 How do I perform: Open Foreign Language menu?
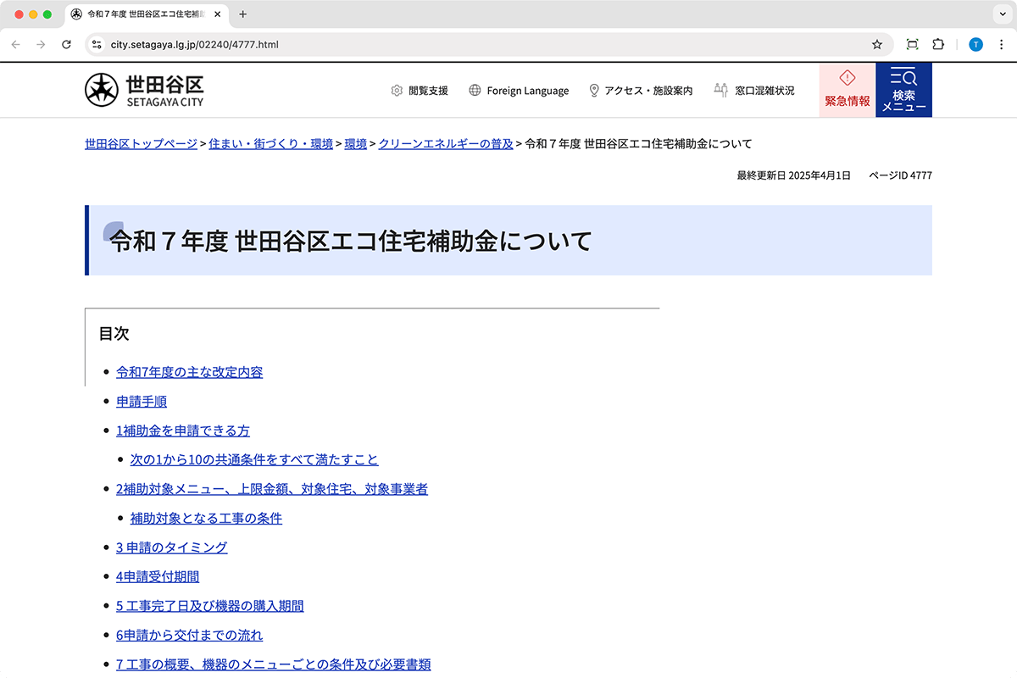pyautogui.click(x=519, y=91)
